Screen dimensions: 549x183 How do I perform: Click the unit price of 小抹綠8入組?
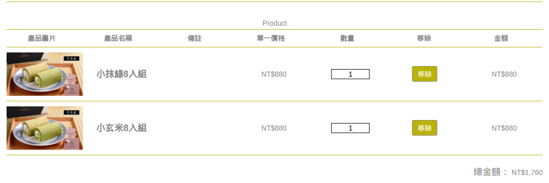click(274, 74)
